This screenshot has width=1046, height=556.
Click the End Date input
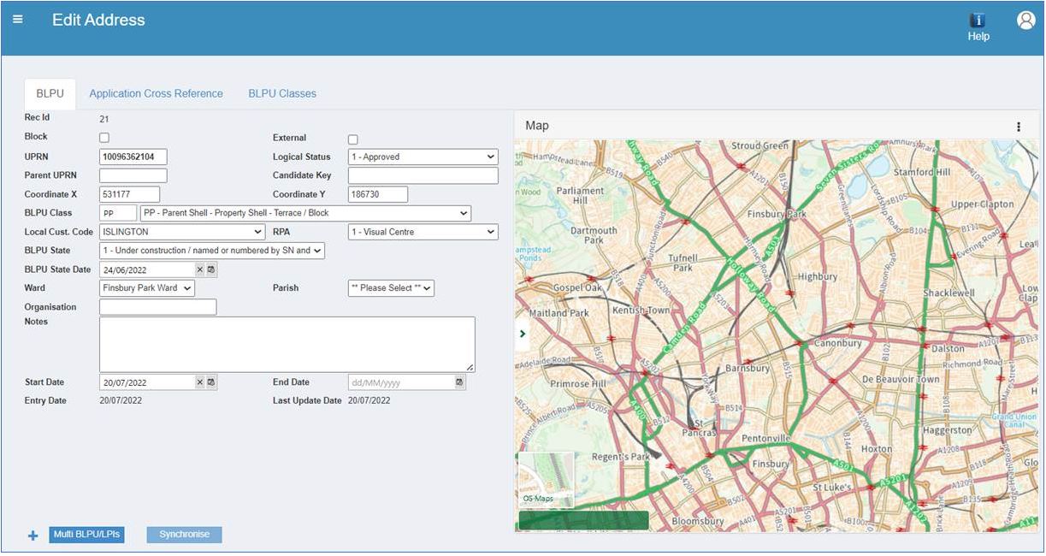click(x=400, y=382)
